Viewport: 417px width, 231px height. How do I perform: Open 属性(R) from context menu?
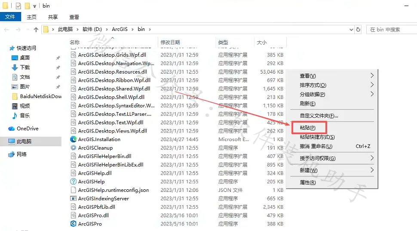308,182
